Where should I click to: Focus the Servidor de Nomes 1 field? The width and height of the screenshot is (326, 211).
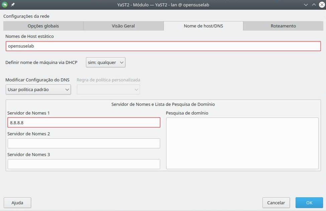click(84, 123)
